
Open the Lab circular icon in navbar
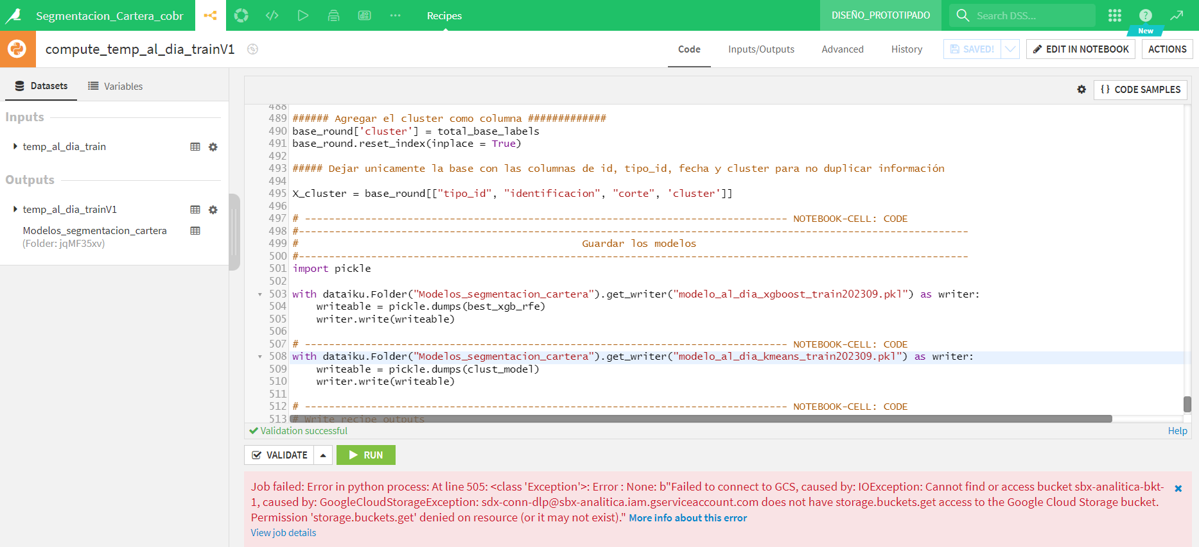point(241,15)
